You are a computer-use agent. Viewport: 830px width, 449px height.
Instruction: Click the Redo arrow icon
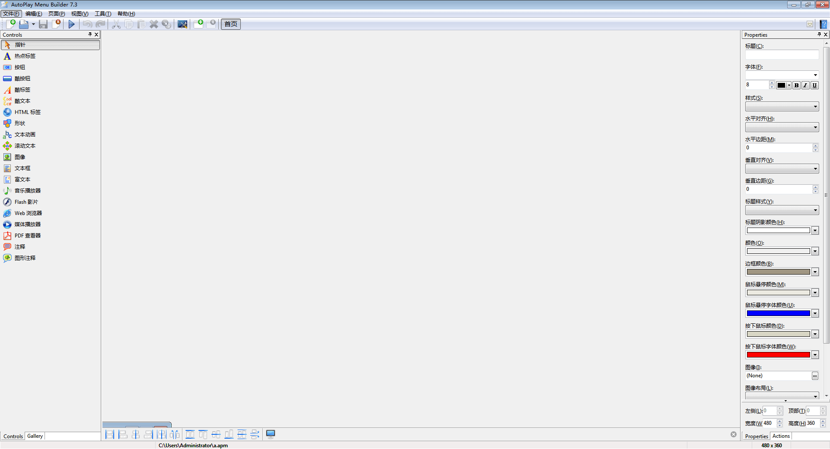[100, 24]
